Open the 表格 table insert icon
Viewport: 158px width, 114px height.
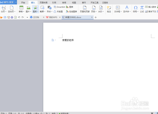pyautogui.click(x=21, y=8)
